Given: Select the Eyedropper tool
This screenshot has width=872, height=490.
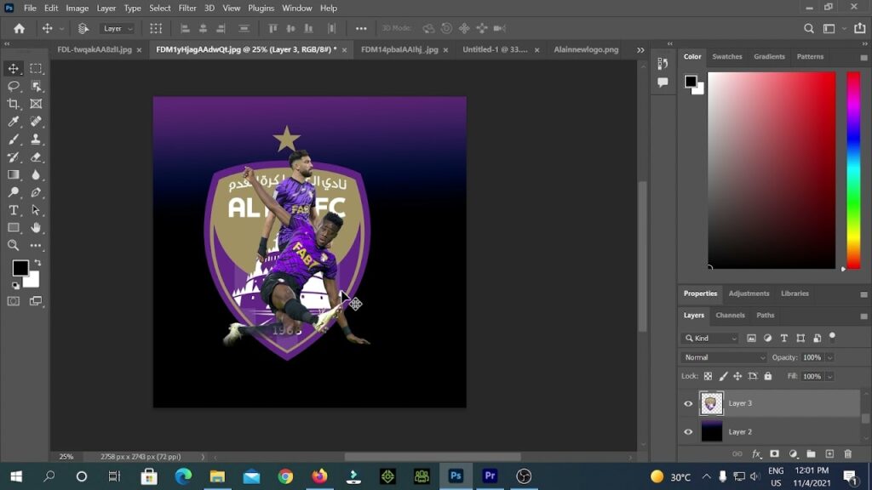Looking at the screenshot, I should [14, 122].
